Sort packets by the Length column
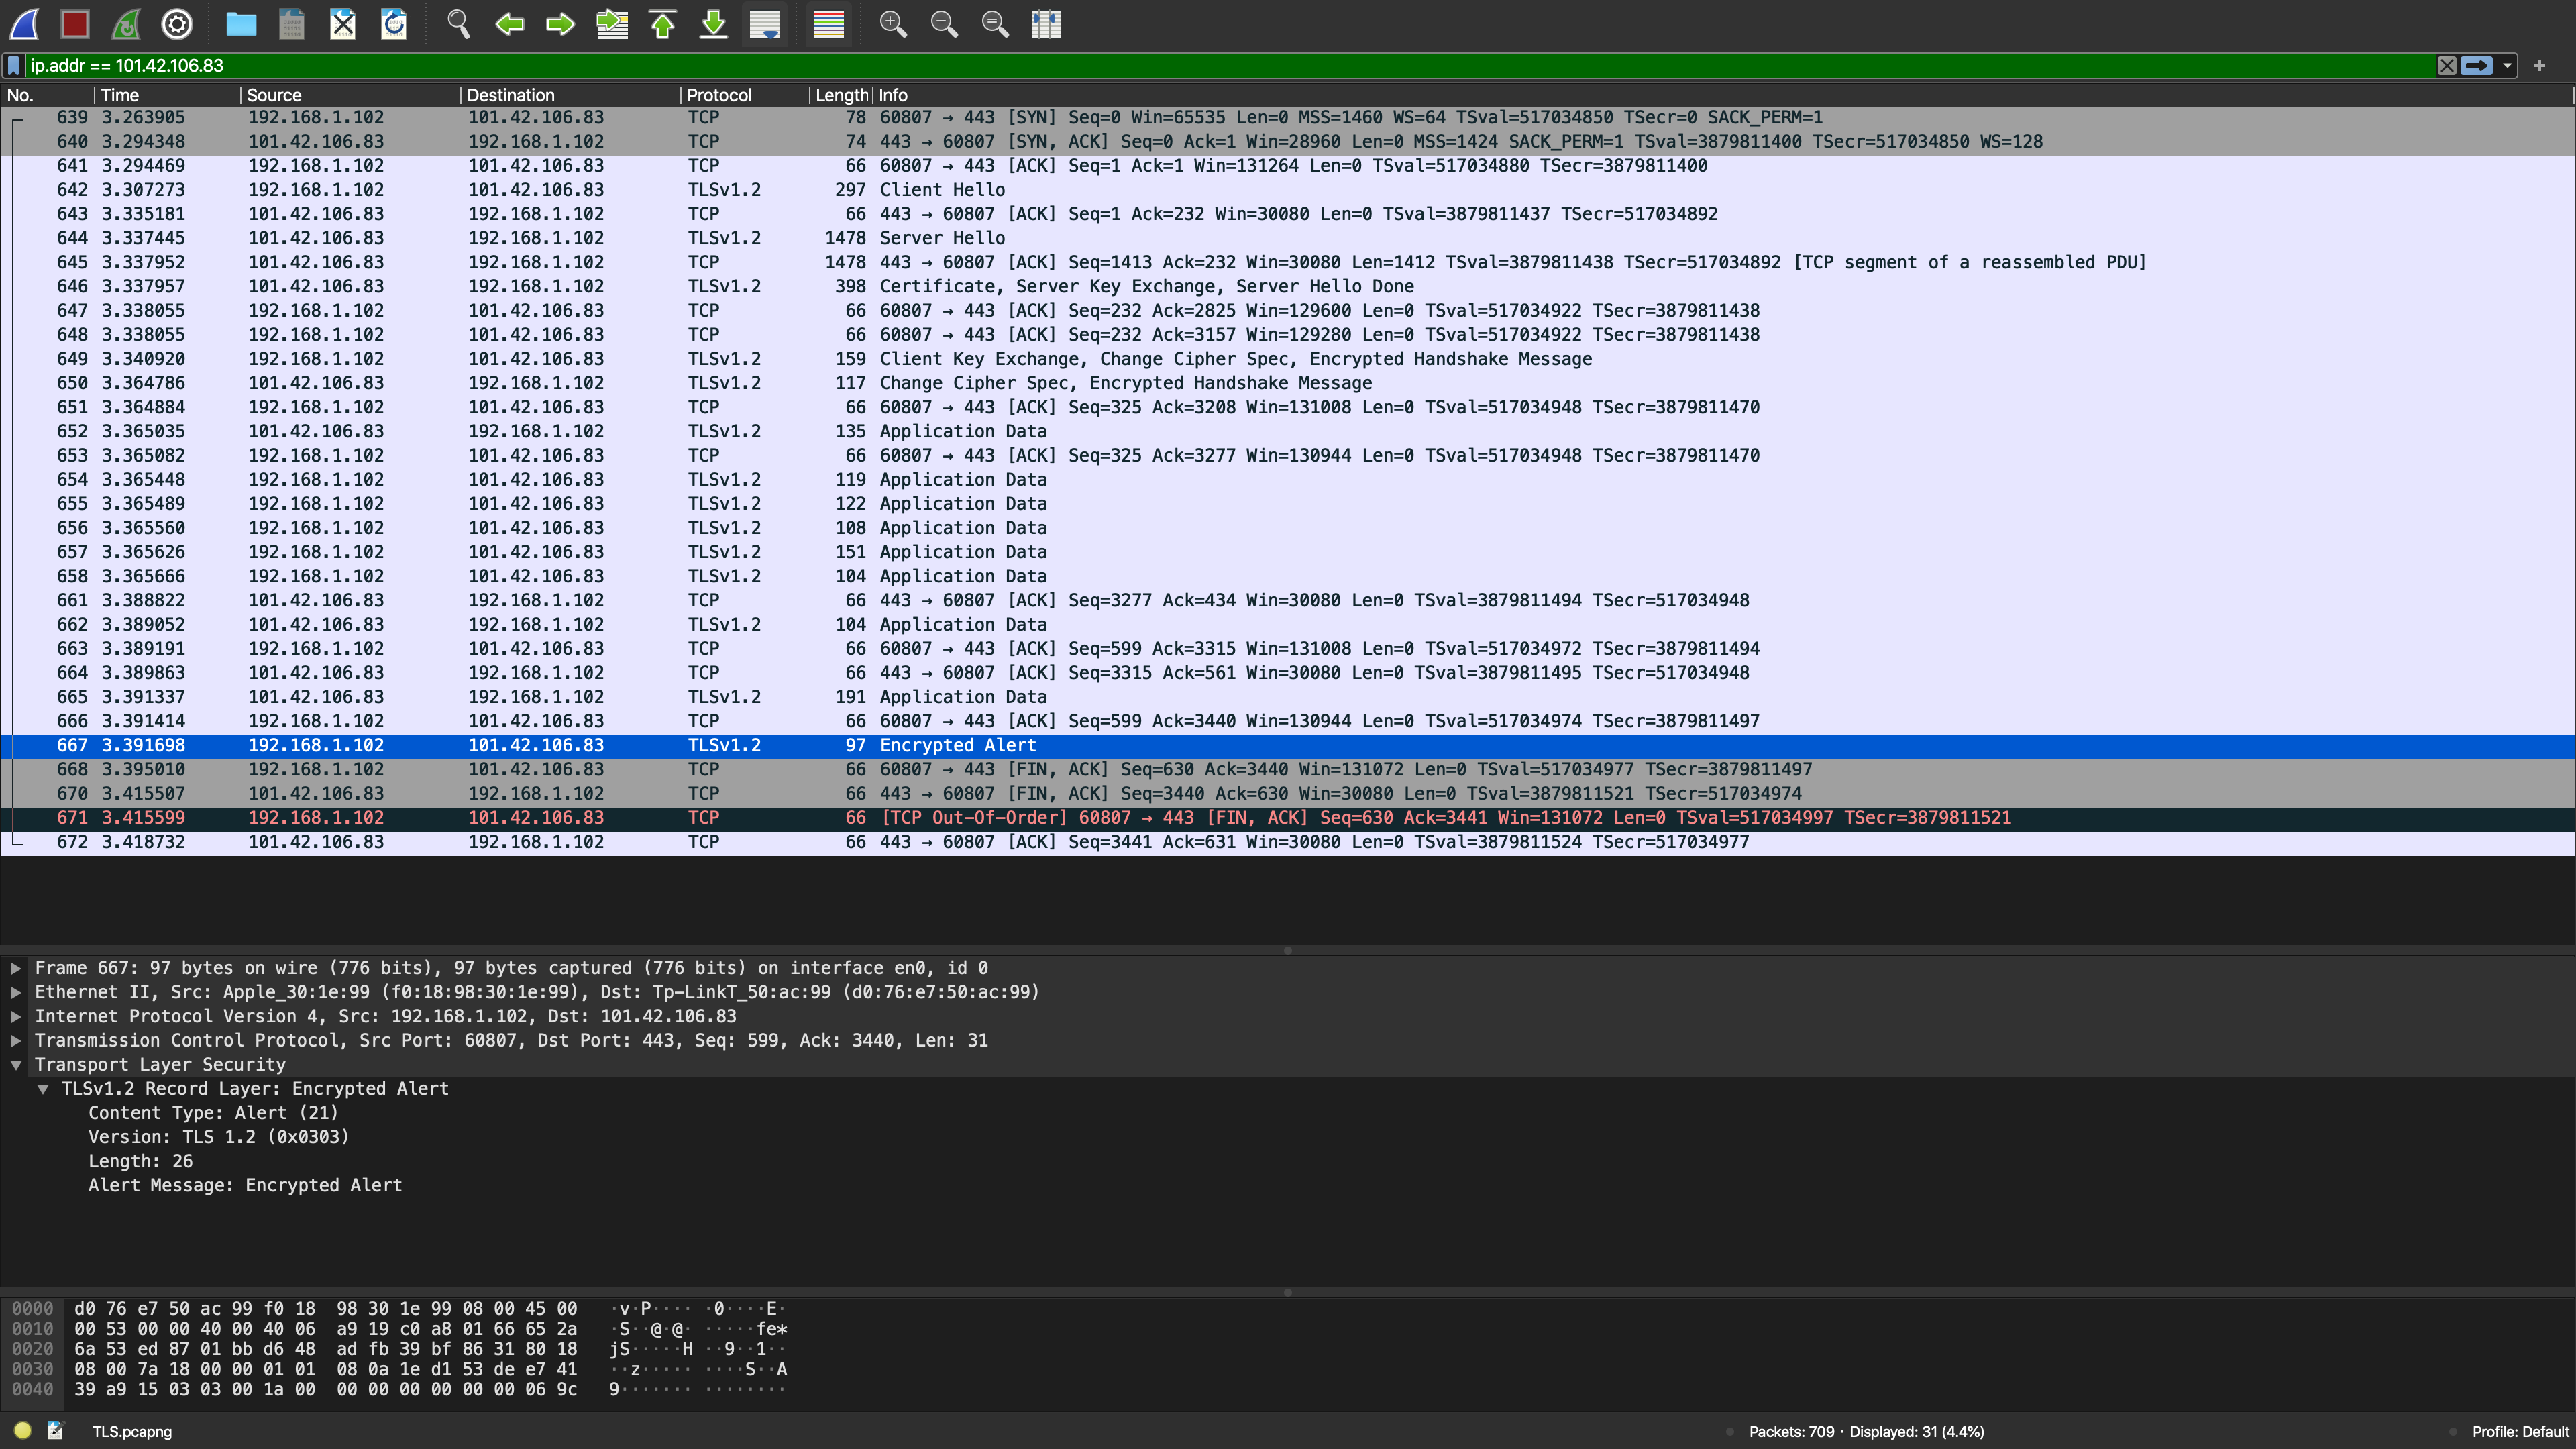Image resolution: width=2576 pixels, height=1449 pixels. click(841, 95)
